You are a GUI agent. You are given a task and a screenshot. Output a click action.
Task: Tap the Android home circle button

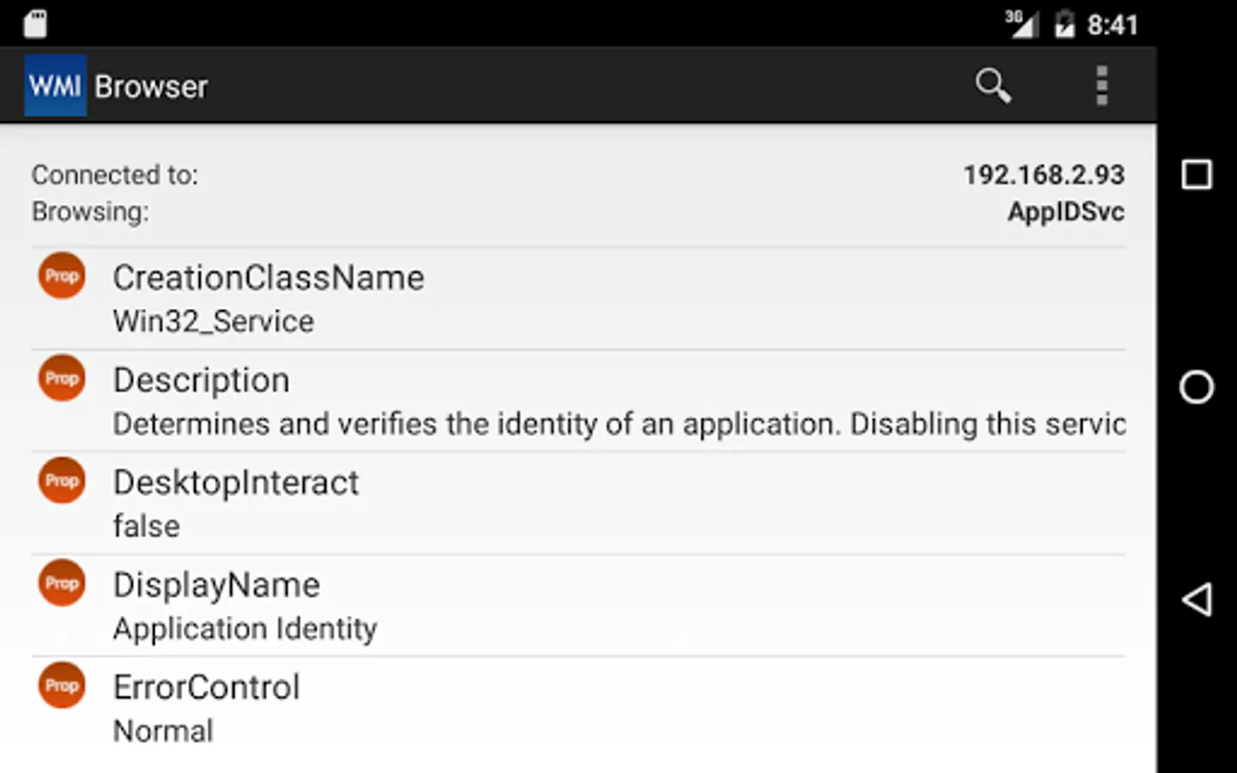(1197, 387)
